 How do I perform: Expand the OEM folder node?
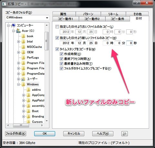(x=18, y=52)
